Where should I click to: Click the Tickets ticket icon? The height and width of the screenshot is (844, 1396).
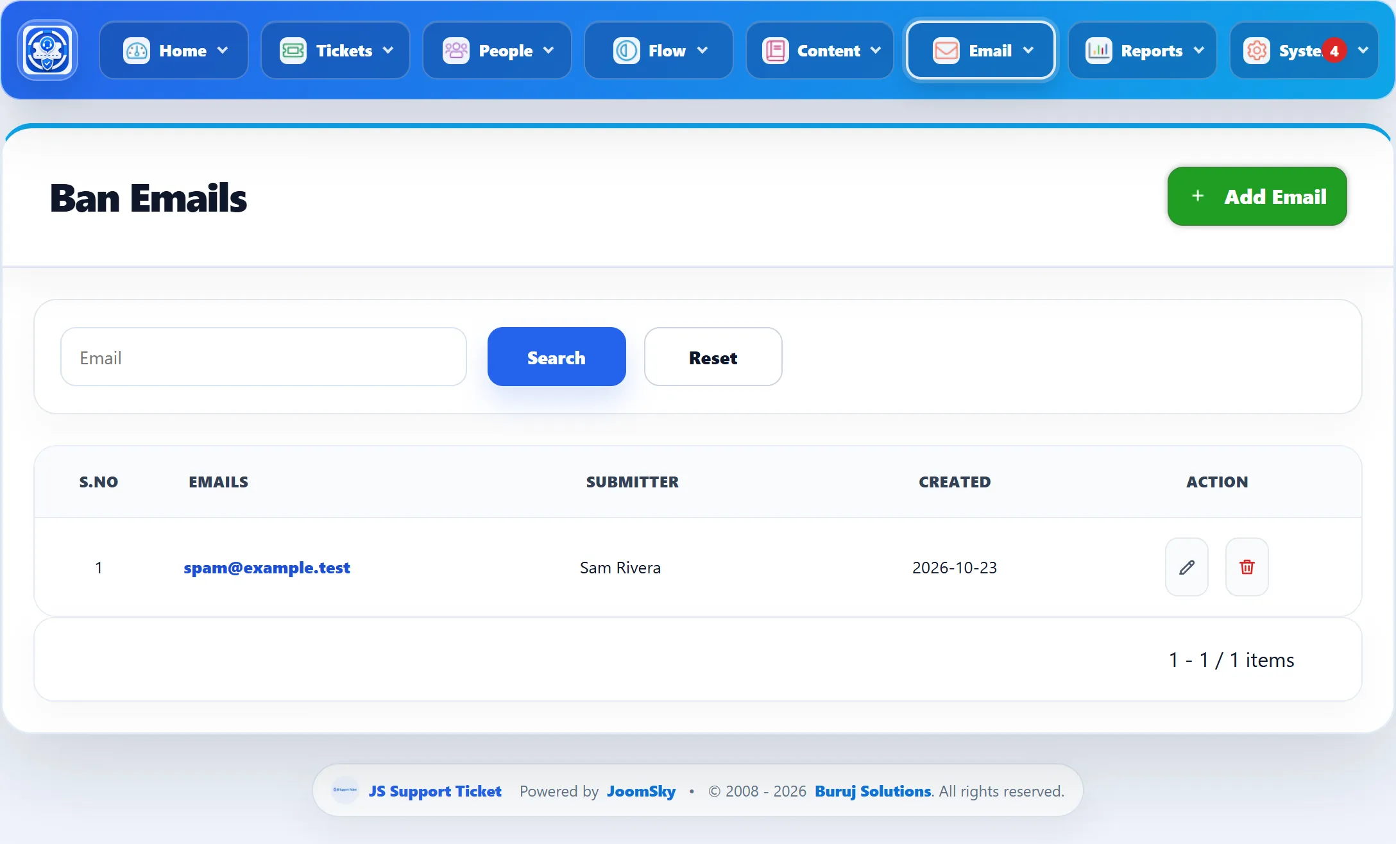click(x=293, y=51)
